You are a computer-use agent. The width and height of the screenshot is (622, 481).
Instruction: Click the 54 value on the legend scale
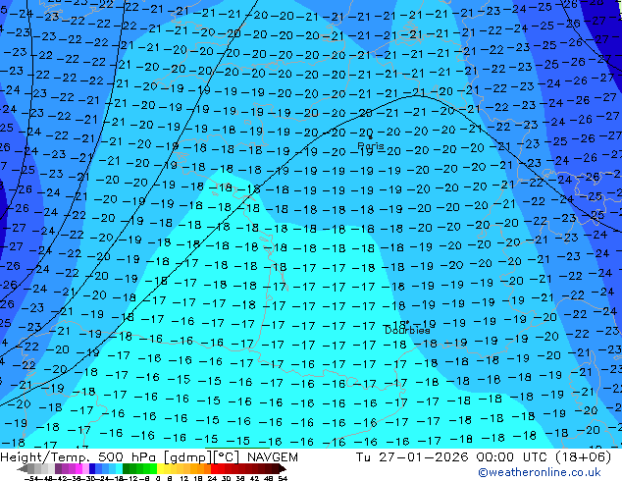[x=283, y=479]
